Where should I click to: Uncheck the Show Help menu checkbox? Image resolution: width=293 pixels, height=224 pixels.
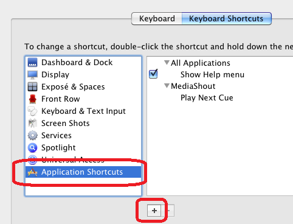tap(153, 74)
